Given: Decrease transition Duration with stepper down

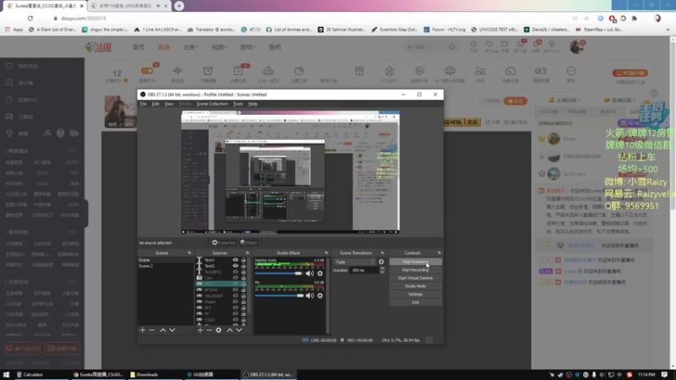Looking at the screenshot, I should (382, 272).
